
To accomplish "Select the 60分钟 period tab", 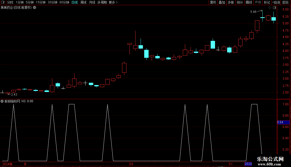I will pyautogui.click(x=64, y=2).
